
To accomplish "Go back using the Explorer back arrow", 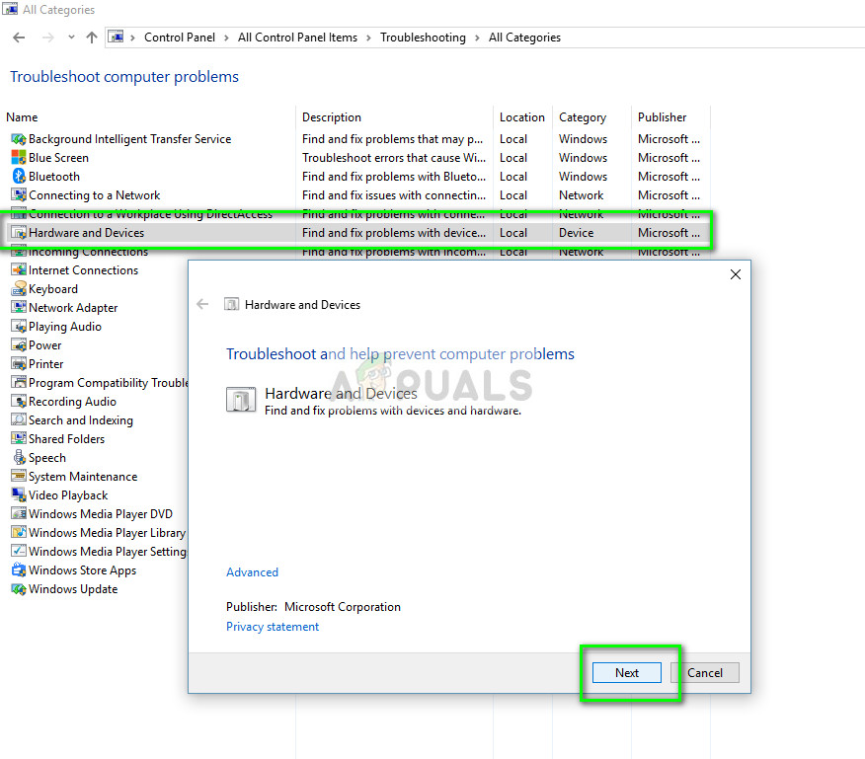I will pyautogui.click(x=19, y=38).
